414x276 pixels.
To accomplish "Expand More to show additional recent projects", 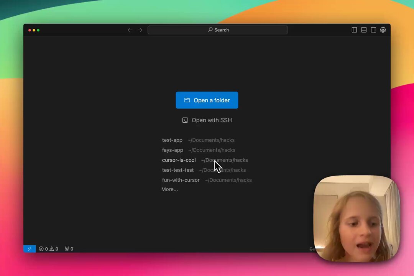I will click(169, 189).
